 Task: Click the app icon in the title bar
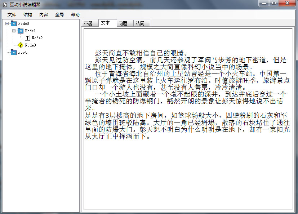tap(5, 4)
